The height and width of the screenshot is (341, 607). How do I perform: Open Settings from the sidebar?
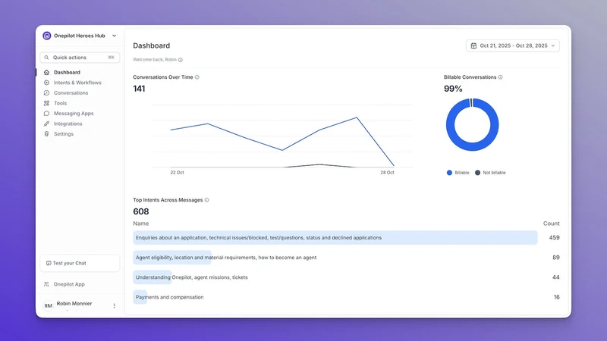click(x=64, y=134)
